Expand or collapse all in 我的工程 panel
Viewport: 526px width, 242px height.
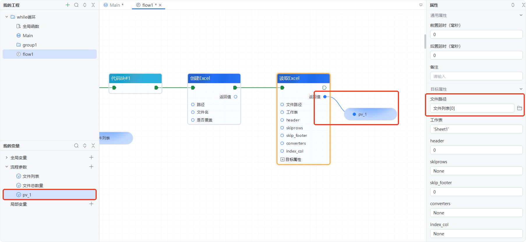tap(85, 5)
